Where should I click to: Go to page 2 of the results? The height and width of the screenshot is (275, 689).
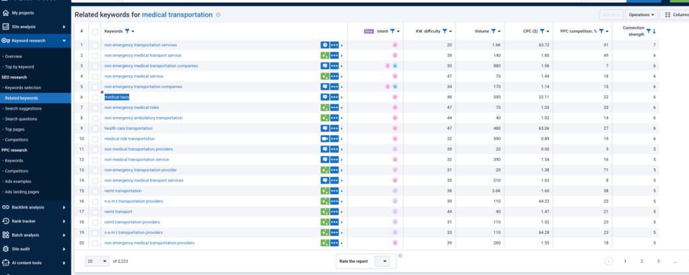tap(641, 261)
